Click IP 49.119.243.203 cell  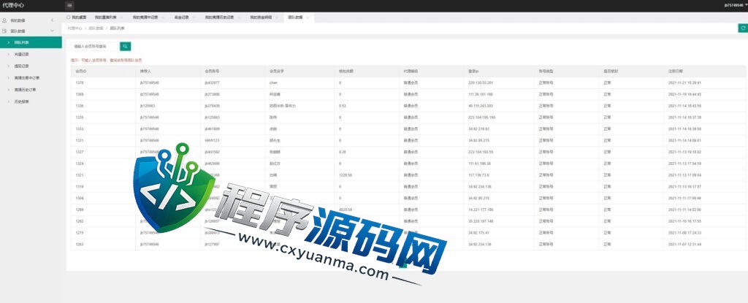point(481,105)
